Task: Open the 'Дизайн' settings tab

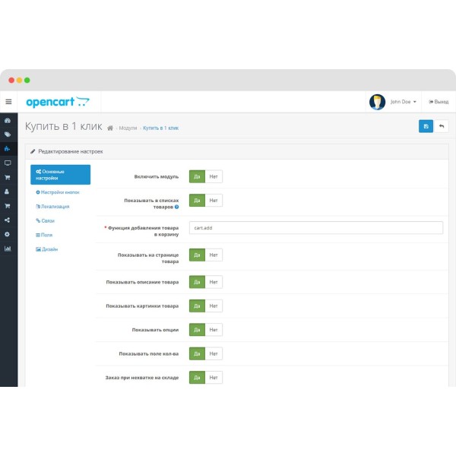Action: [47, 249]
